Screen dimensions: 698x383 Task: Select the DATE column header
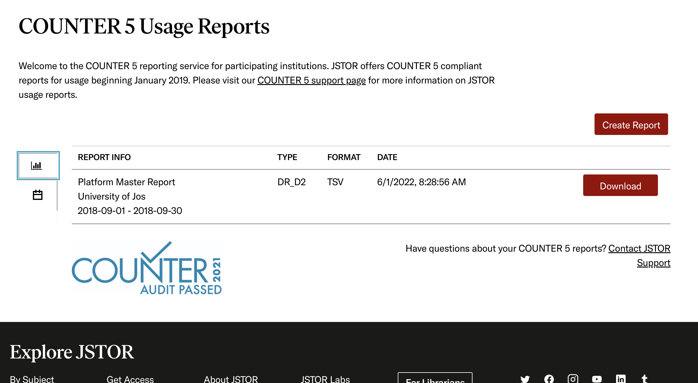tap(387, 157)
